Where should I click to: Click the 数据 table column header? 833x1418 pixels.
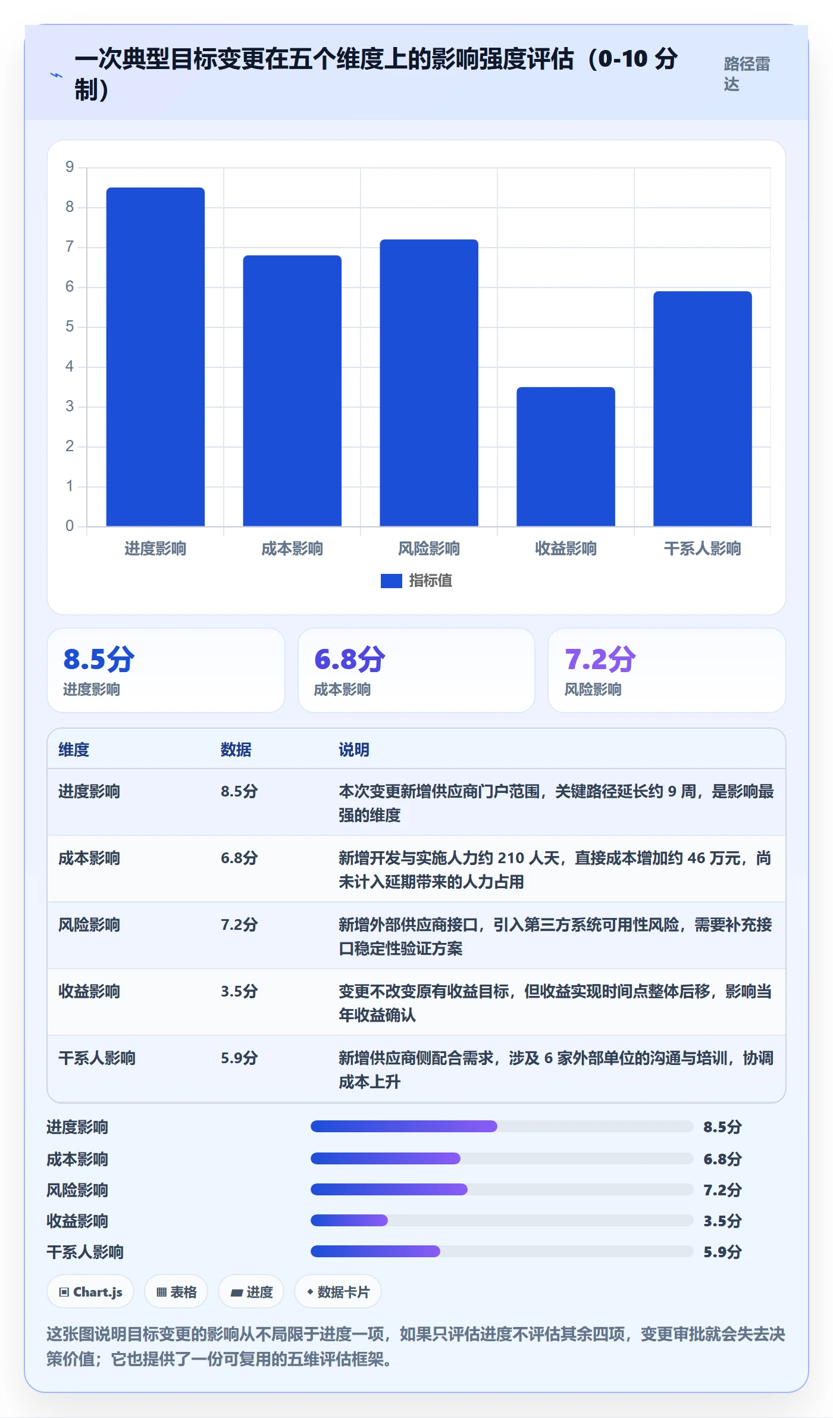click(236, 749)
